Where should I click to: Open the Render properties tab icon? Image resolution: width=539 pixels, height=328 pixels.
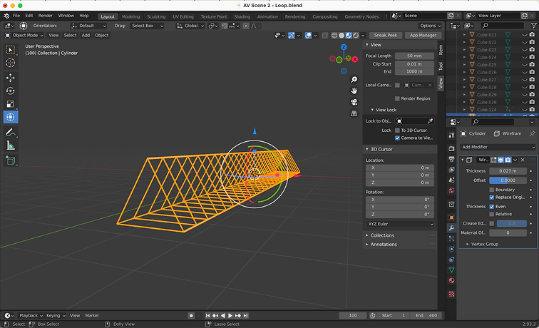click(x=451, y=148)
